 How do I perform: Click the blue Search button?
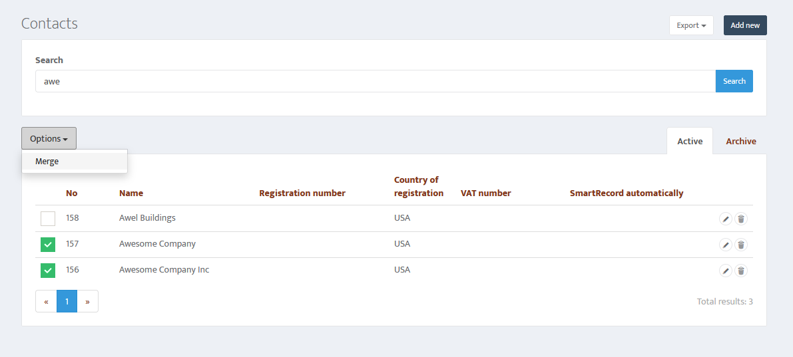pos(734,81)
